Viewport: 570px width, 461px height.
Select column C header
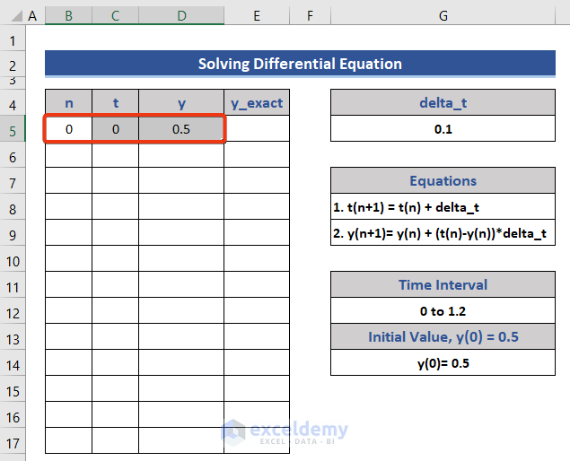click(x=115, y=15)
